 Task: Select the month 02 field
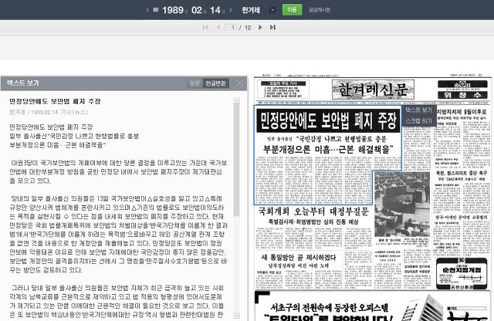coord(197,10)
